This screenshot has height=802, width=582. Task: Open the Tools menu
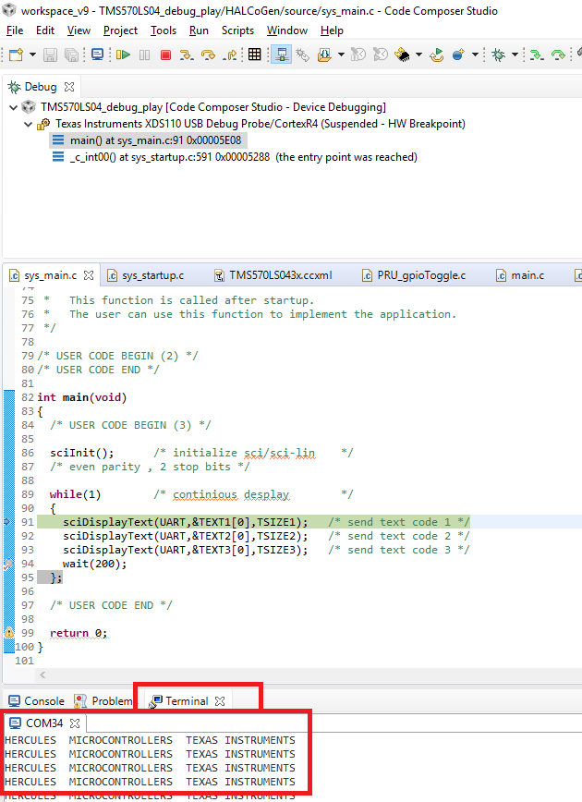pyautogui.click(x=164, y=30)
